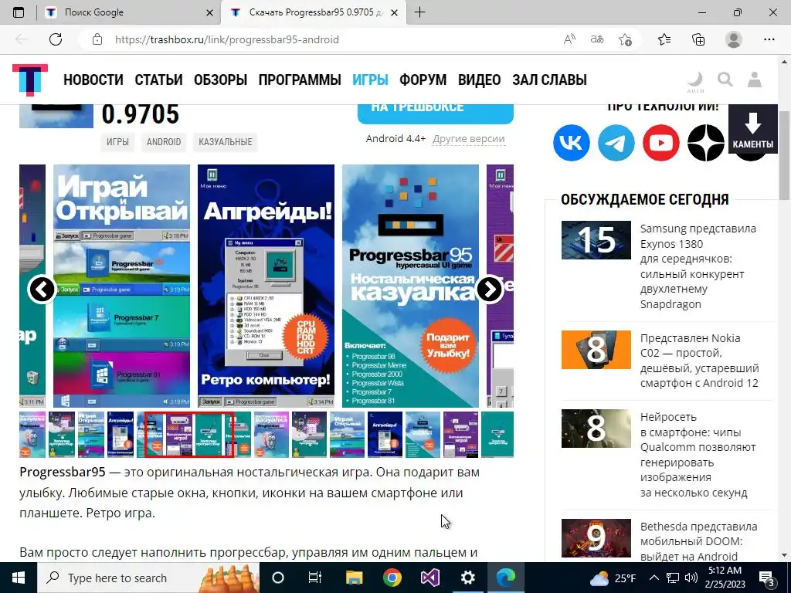Toggle the auto dark mode moon icon
This screenshot has width=791, height=593.
(x=695, y=81)
